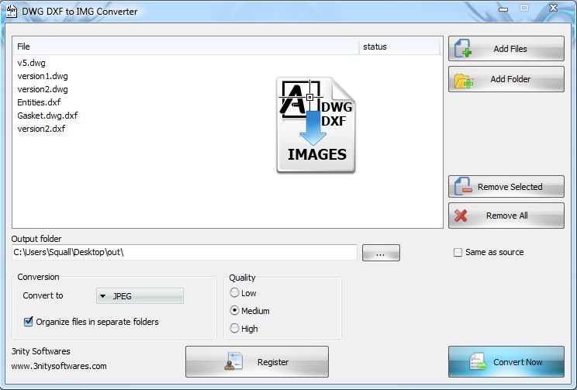Image resolution: width=577 pixels, height=390 pixels.
Task: Uncheck Organize files in separate folders
Action: coord(29,322)
